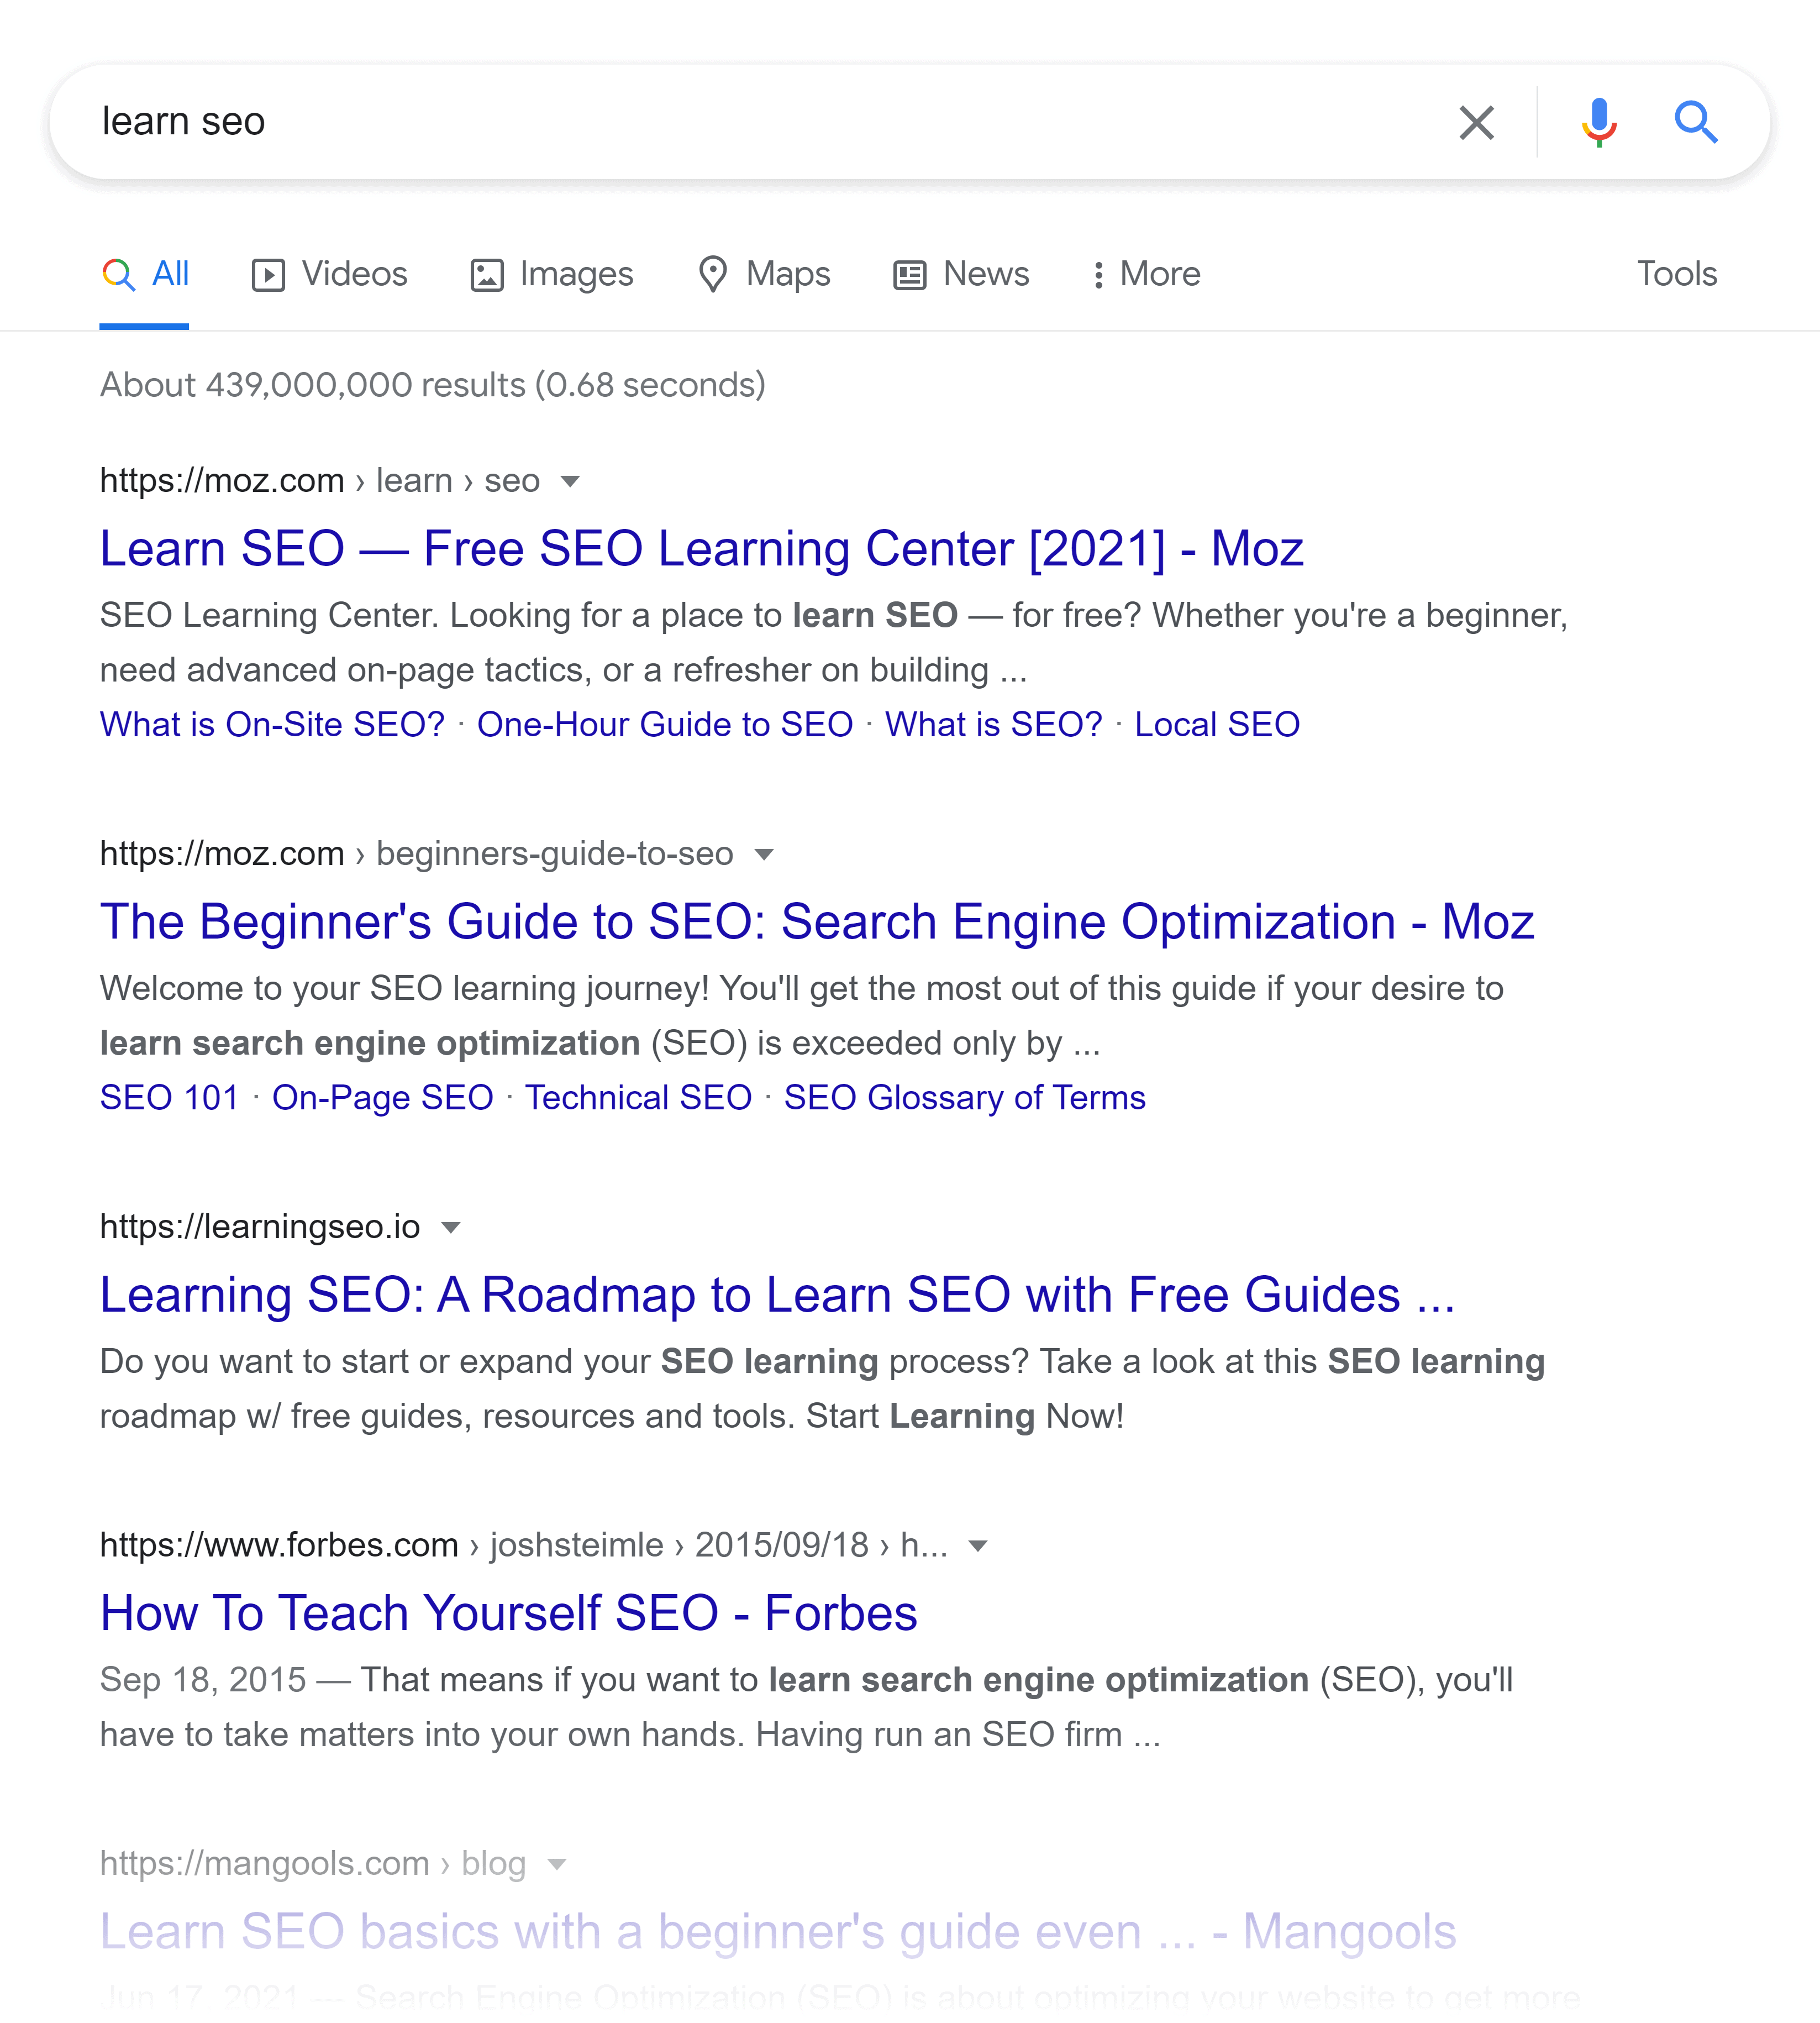The height and width of the screenshot is (2023, 1820).
Task: Click the Images tab picture icon
Action: click(x=487, y=274)
